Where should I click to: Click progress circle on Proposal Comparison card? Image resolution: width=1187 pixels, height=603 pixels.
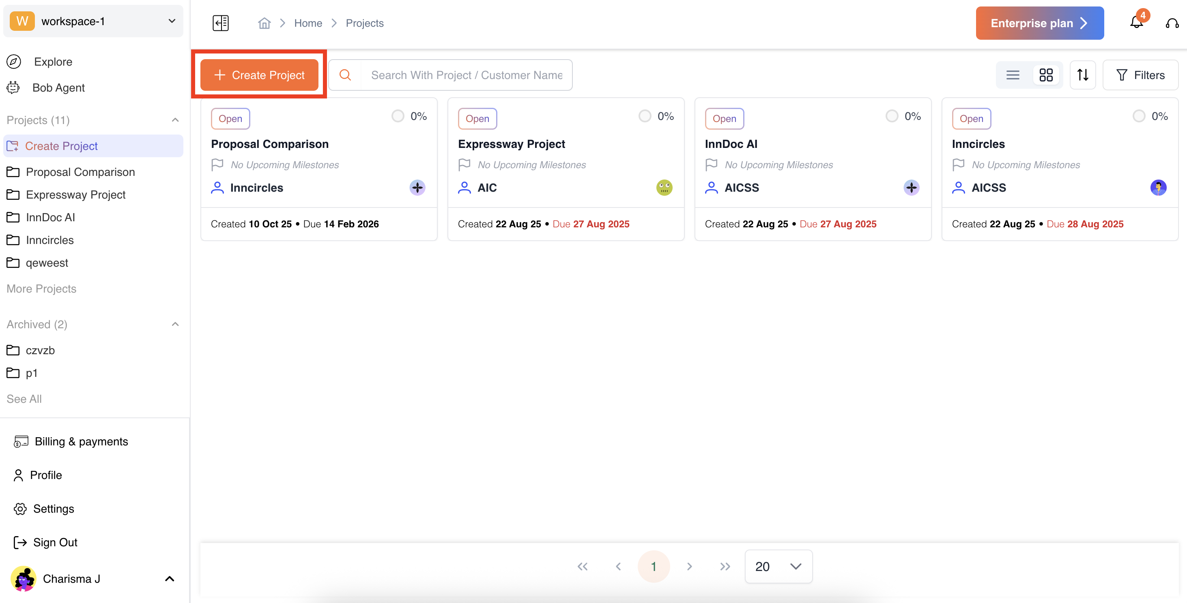(x=398, y=116)
